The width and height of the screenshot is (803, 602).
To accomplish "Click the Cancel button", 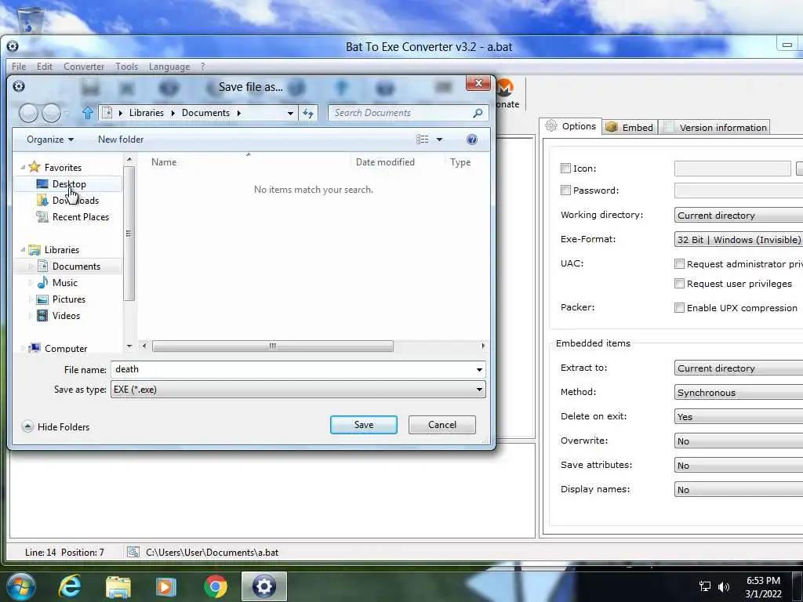I will pyautogui.click(x=442, y=424).
